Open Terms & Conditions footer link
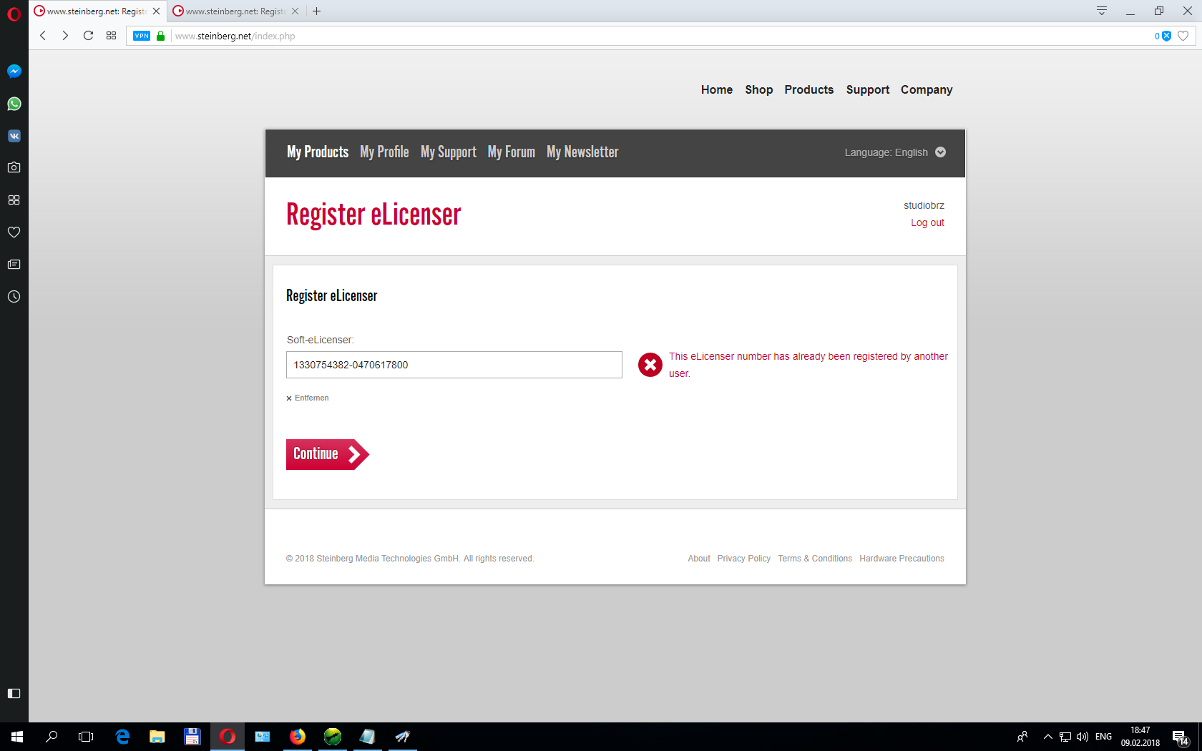The height and width of the screenshot is (751, 1202). tap(815, 559)
